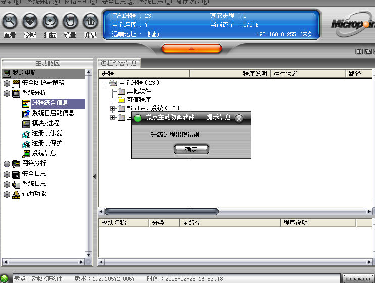Click the module list scroll left arrow
This screenshot has width=375, height=283.
point(101,262)
